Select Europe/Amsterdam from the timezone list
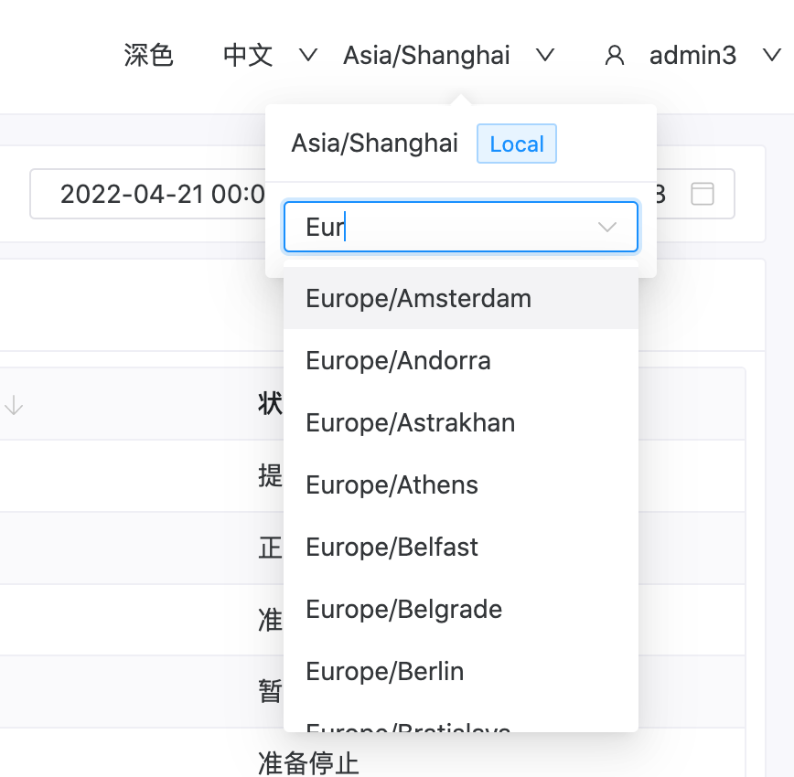The image size is (794, 777). pyautogui.click(x=418, y=299)
